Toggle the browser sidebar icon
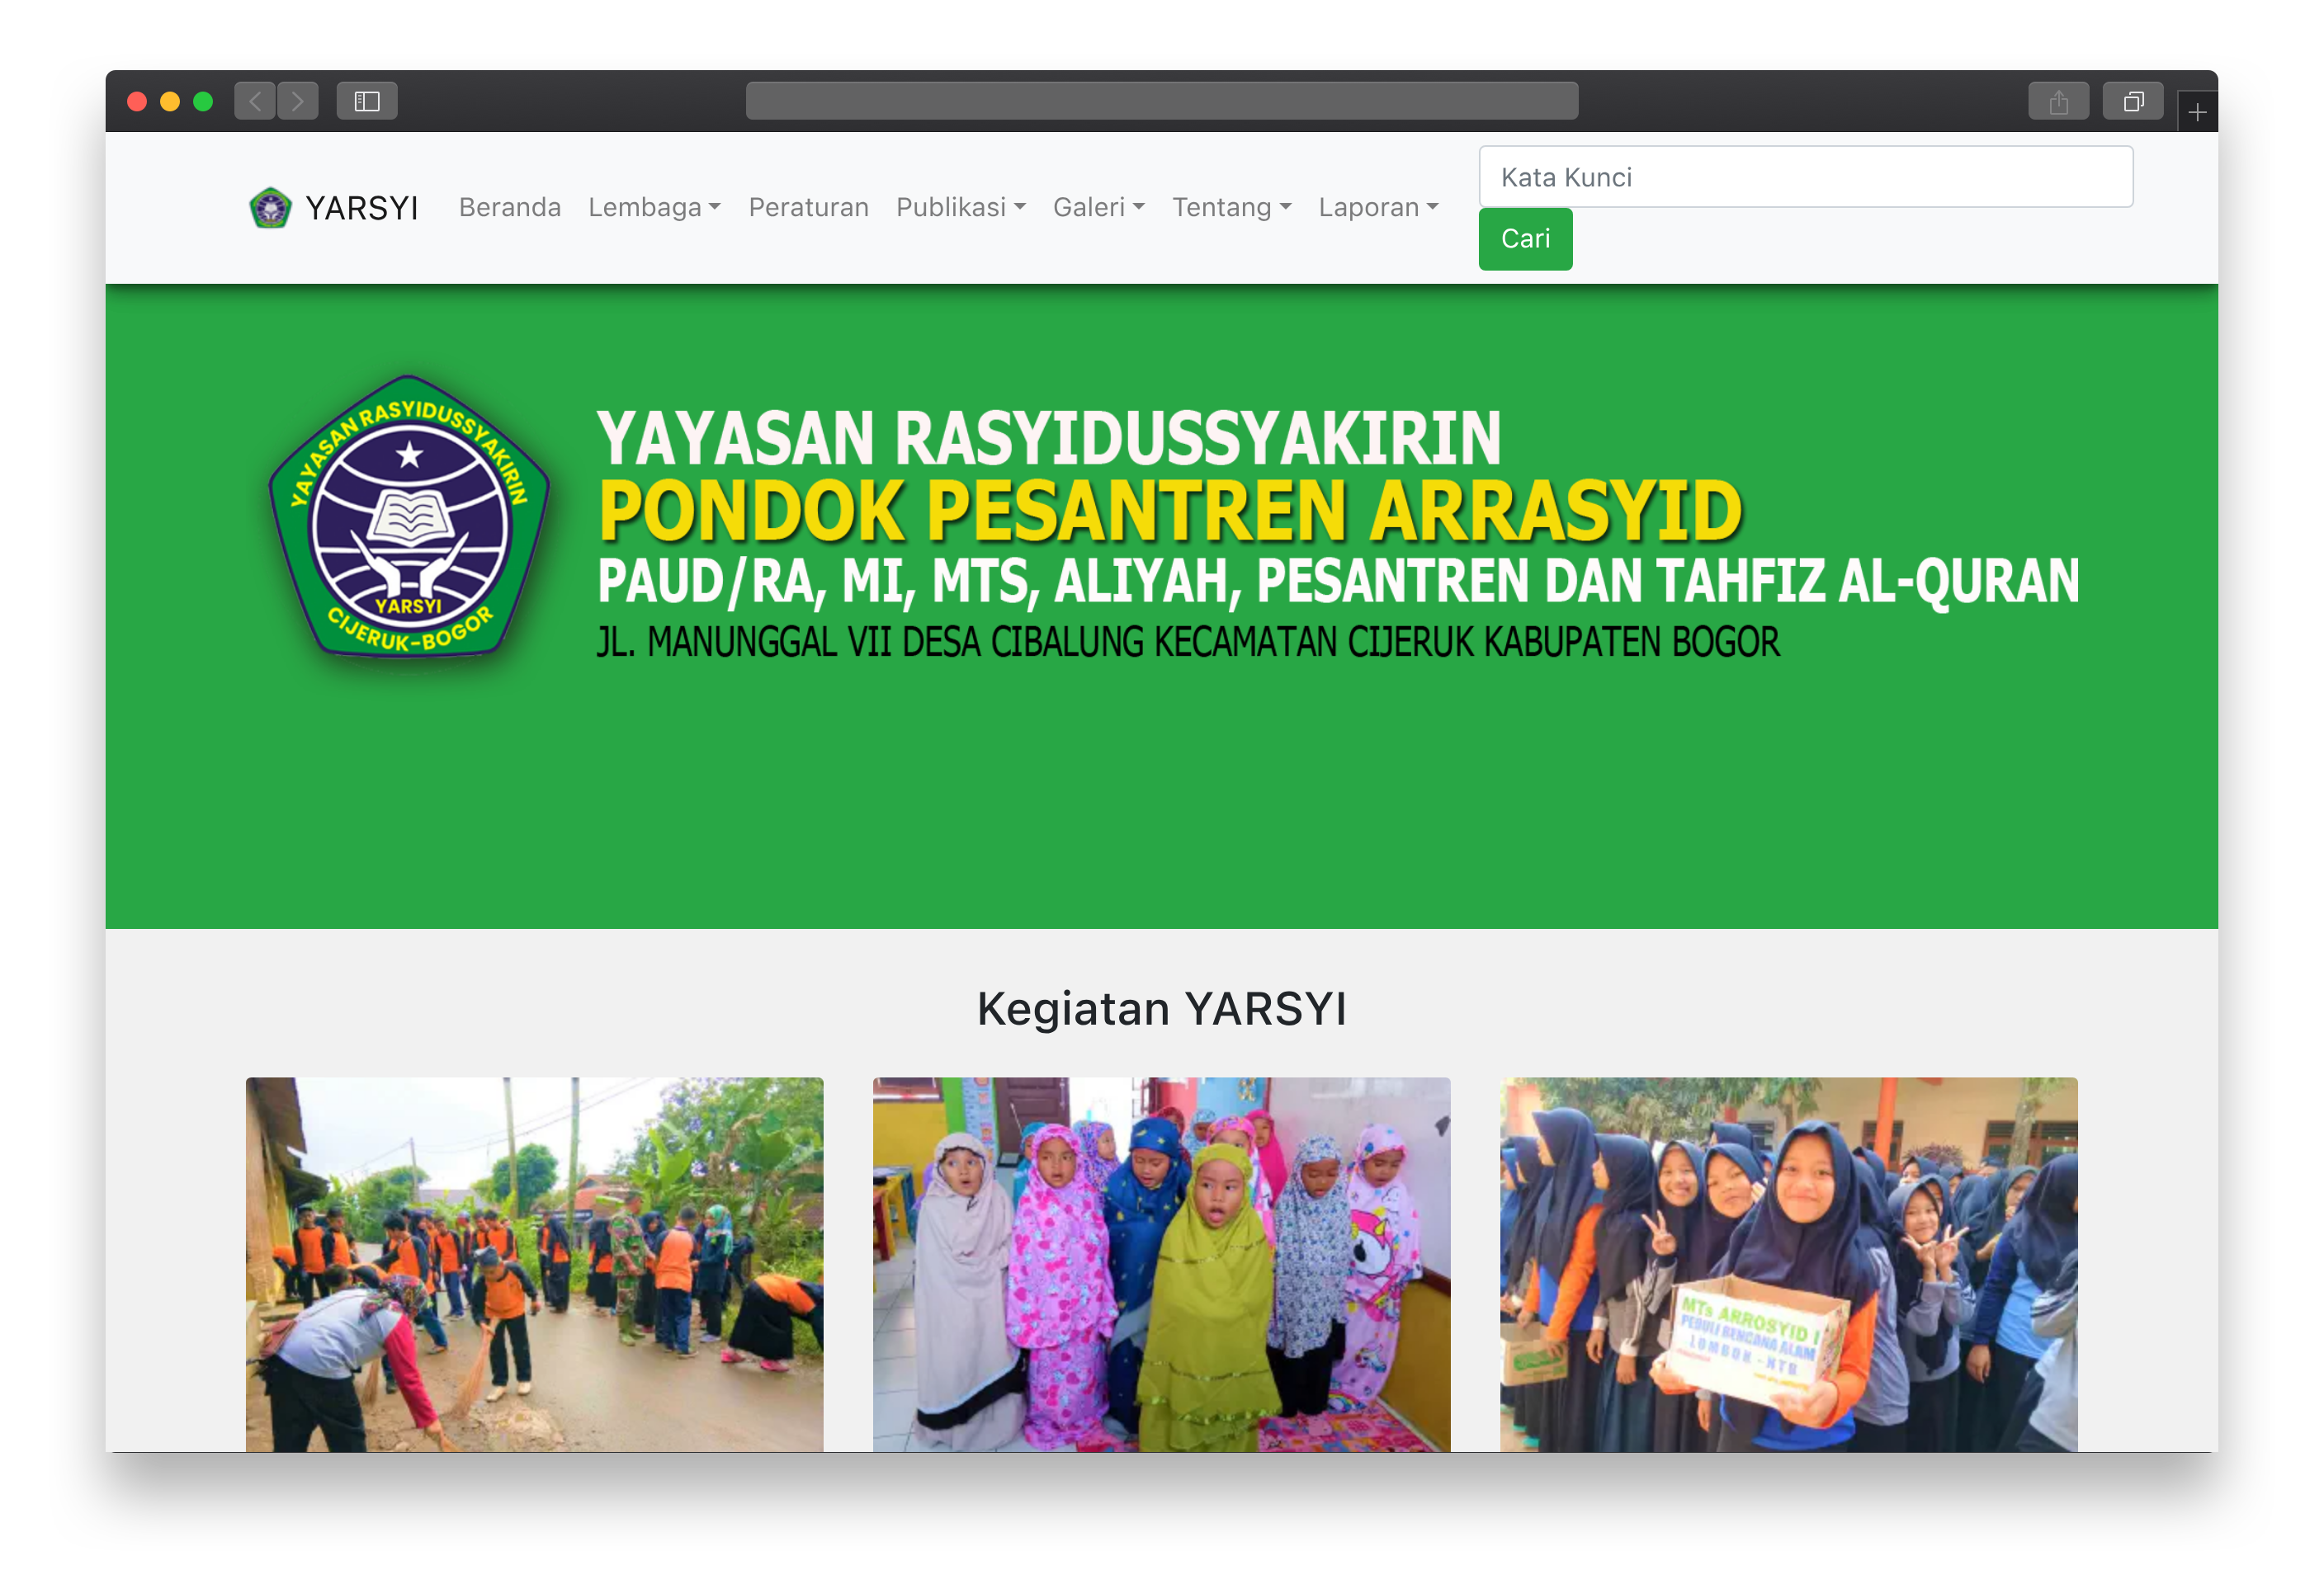The image size is (2324, 1584). click(366, 100)
